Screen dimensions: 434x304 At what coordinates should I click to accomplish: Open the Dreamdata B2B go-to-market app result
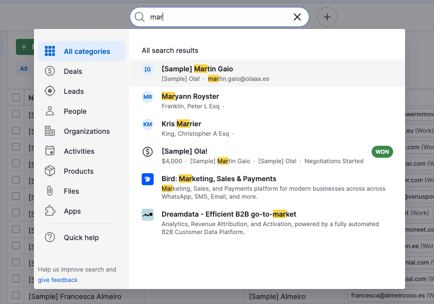pyautogui.click(x=267, y=223)
